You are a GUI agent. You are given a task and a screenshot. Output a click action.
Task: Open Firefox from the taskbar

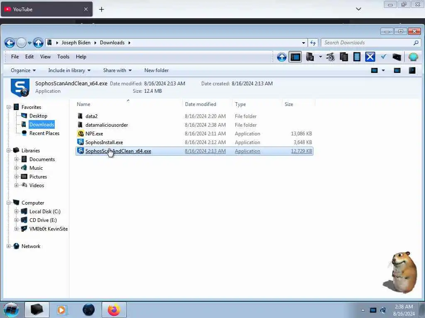[x=114, y=310]
